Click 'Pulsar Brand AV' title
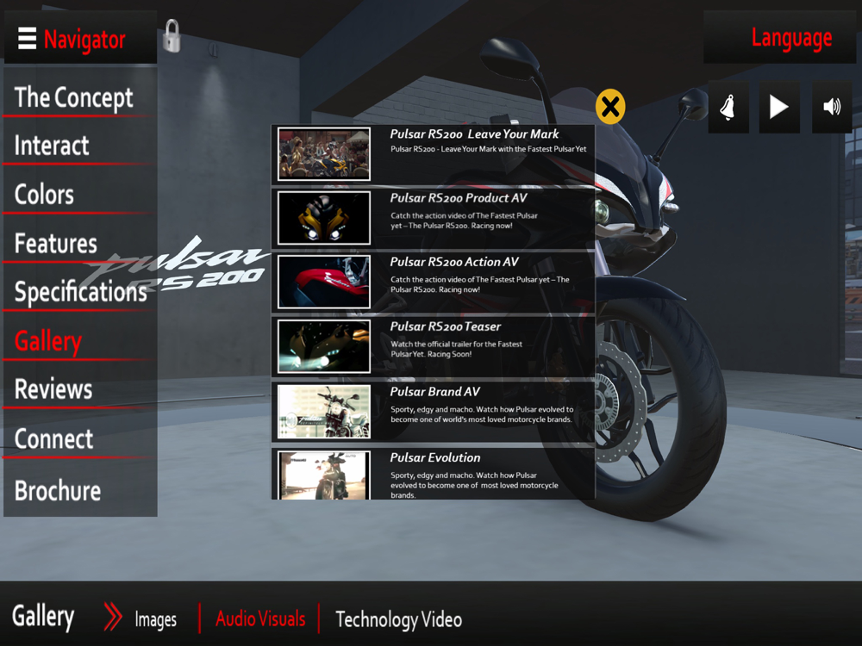 pos(434,392)
